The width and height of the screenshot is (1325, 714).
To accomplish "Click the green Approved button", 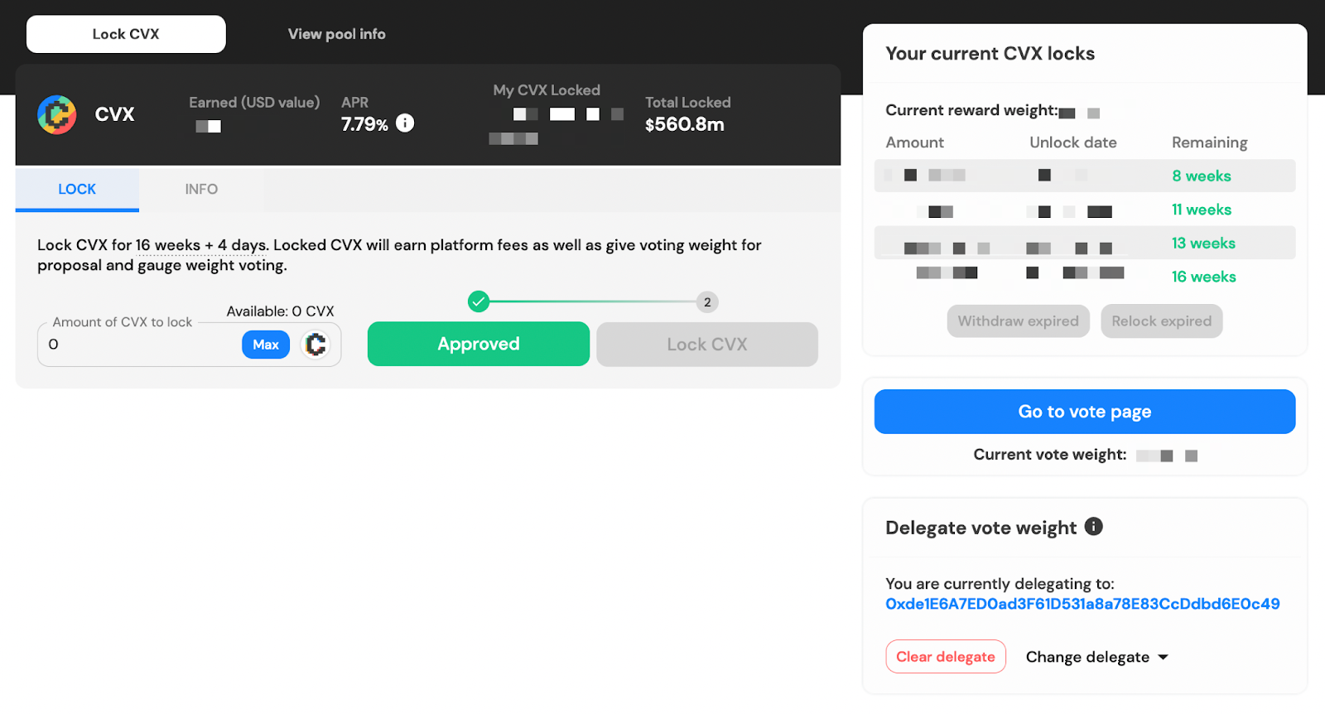I will click(x=479, y=344).
